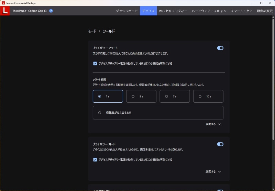The height and width of the screenshot is (191, 275).
Task: Click the vertical scrollbar thumb
Action: pyautogui.click(x=273, y=79)
